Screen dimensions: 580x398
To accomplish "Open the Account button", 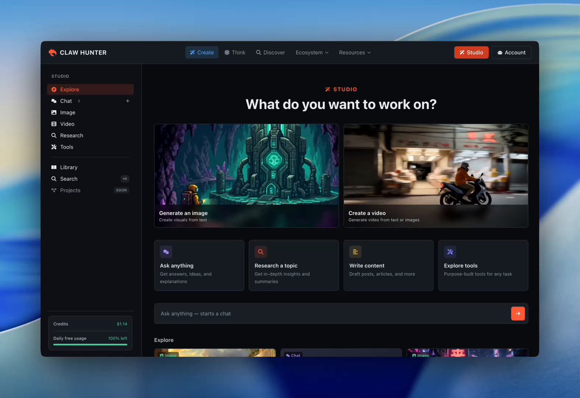I will pos(512,53).
